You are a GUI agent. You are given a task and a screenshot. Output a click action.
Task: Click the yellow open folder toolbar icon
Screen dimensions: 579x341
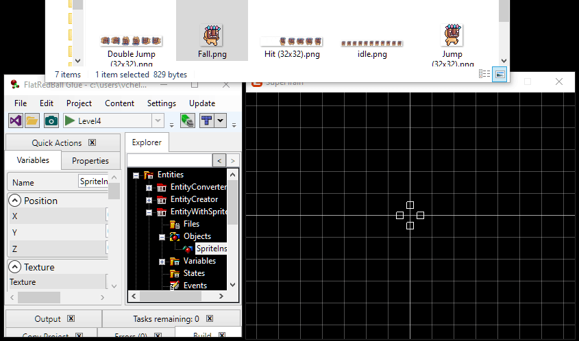(32, 121)
